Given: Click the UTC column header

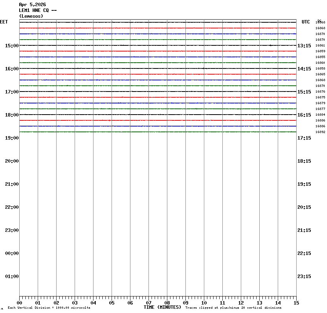Looking at the screenshot, I should 305,22.
